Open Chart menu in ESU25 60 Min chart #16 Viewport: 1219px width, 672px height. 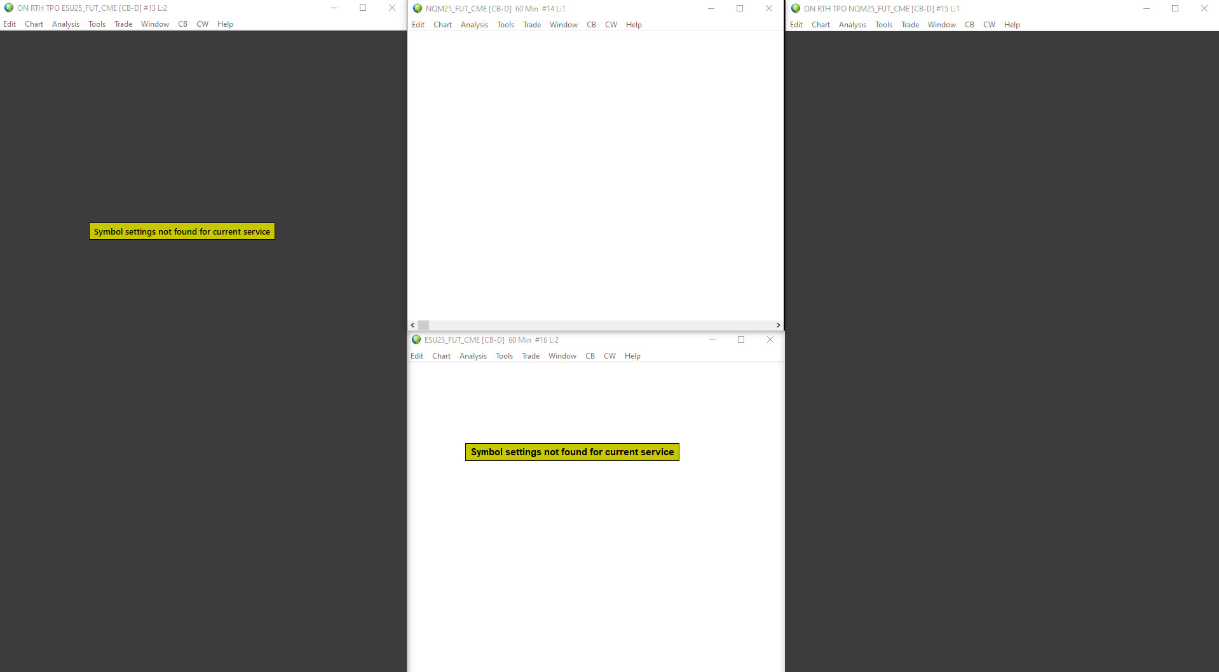point(442,356)
